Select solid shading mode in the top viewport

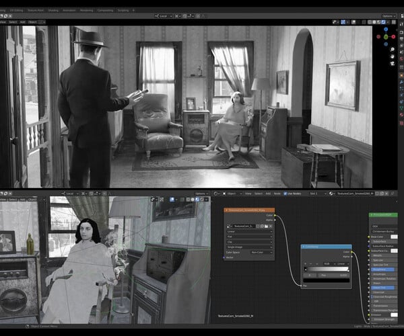pos(374,22)
